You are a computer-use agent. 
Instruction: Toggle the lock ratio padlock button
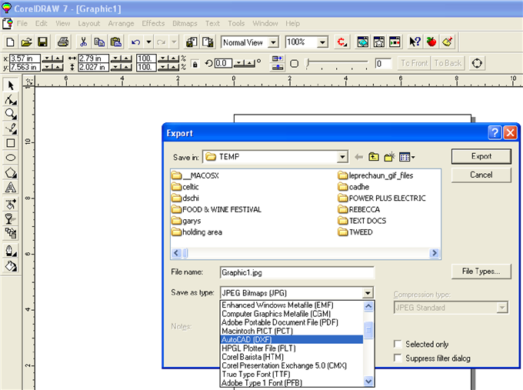tap(195, 63)
